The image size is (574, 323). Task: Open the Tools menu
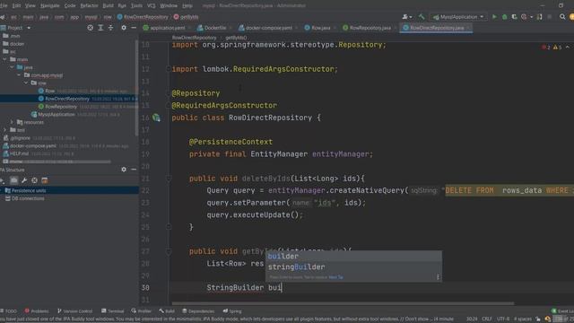point(136,5)
